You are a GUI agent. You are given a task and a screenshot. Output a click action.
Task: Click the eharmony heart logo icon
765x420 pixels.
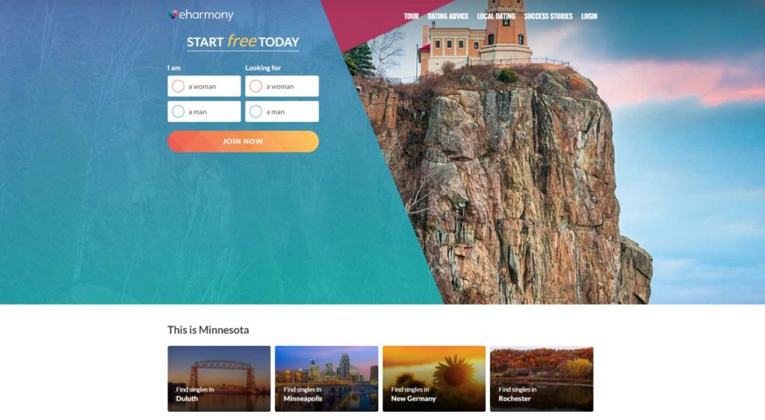173,15
